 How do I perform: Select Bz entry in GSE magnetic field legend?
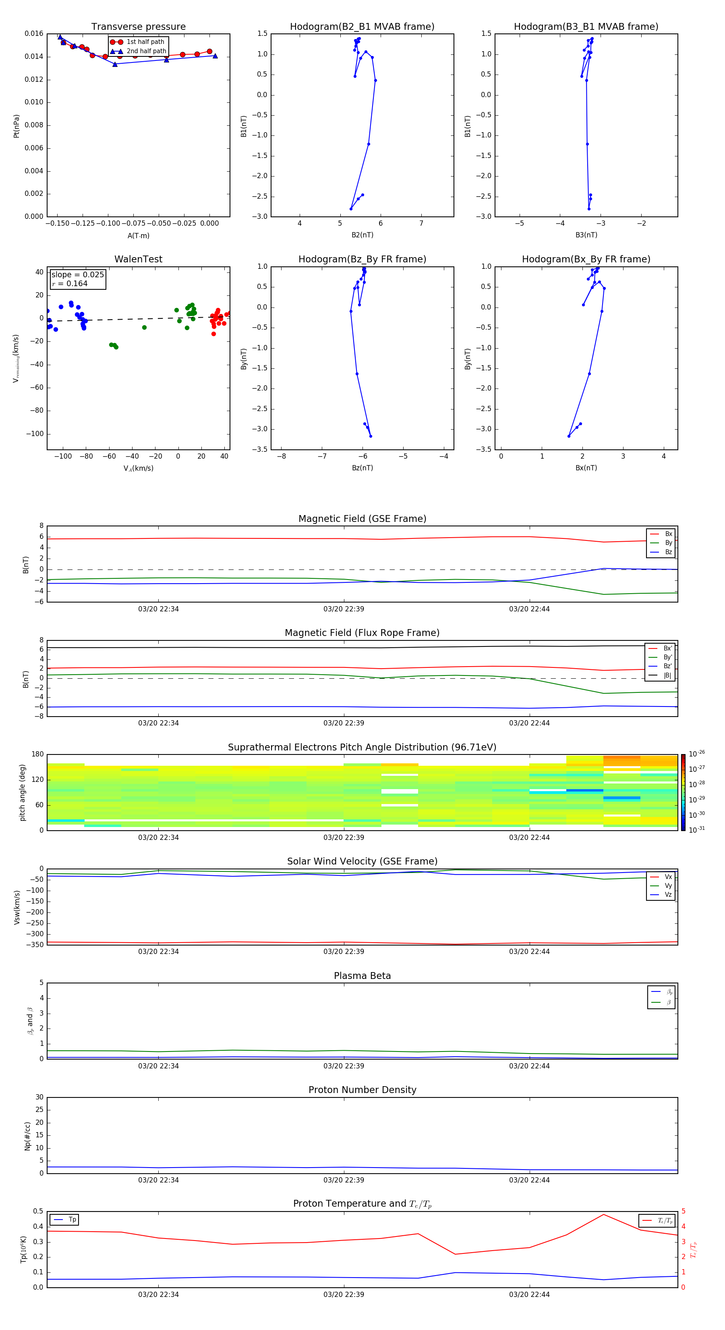661,553
